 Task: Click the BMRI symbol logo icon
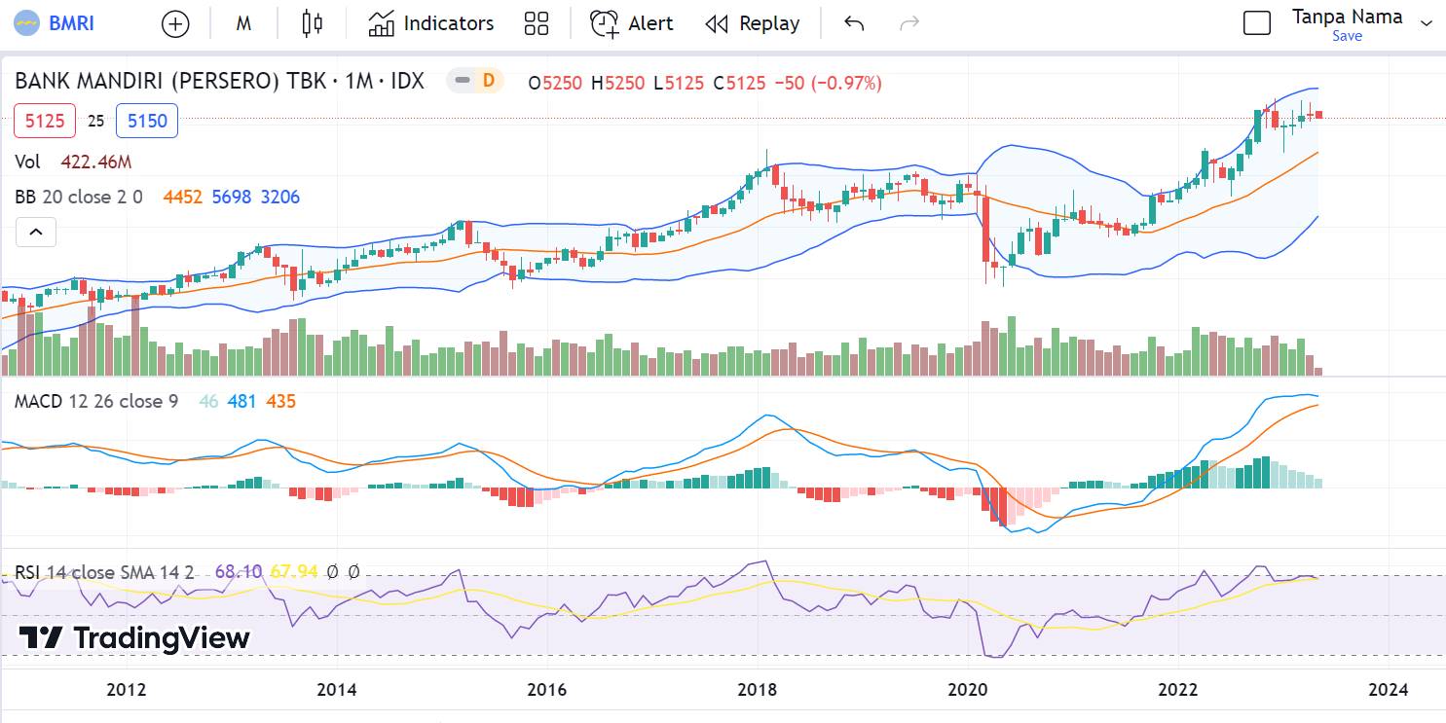click(x=27, y=23)
